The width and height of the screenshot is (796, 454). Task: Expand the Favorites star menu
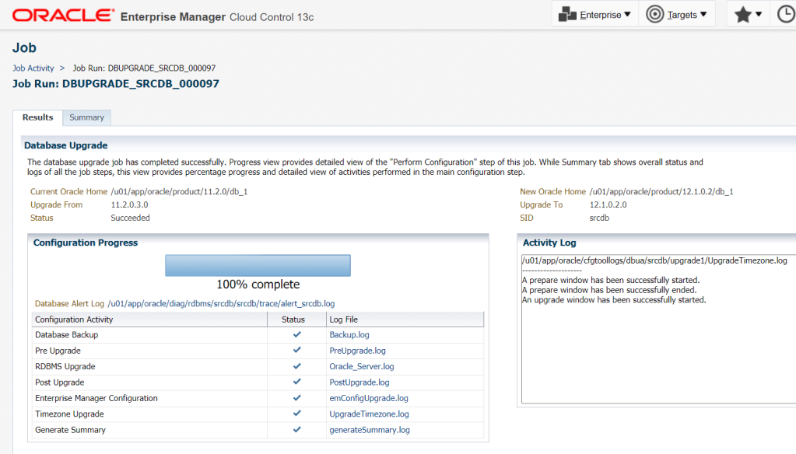pyautogui.click(x=748, y=15)
